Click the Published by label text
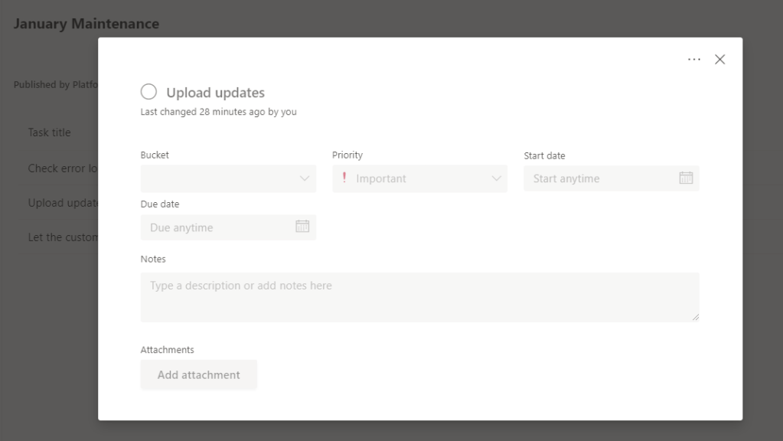The height and width of the screenshot is (441, 783). coord(55,85)
